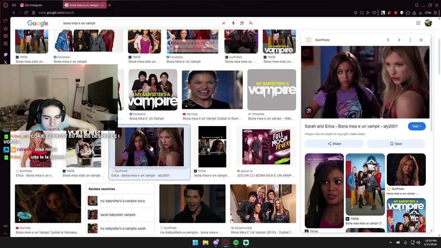Screen dimensions: 441x248
Task: Open GX Cleaner in the sidebar
Action: pyautogui.click(x=6, y=28)
